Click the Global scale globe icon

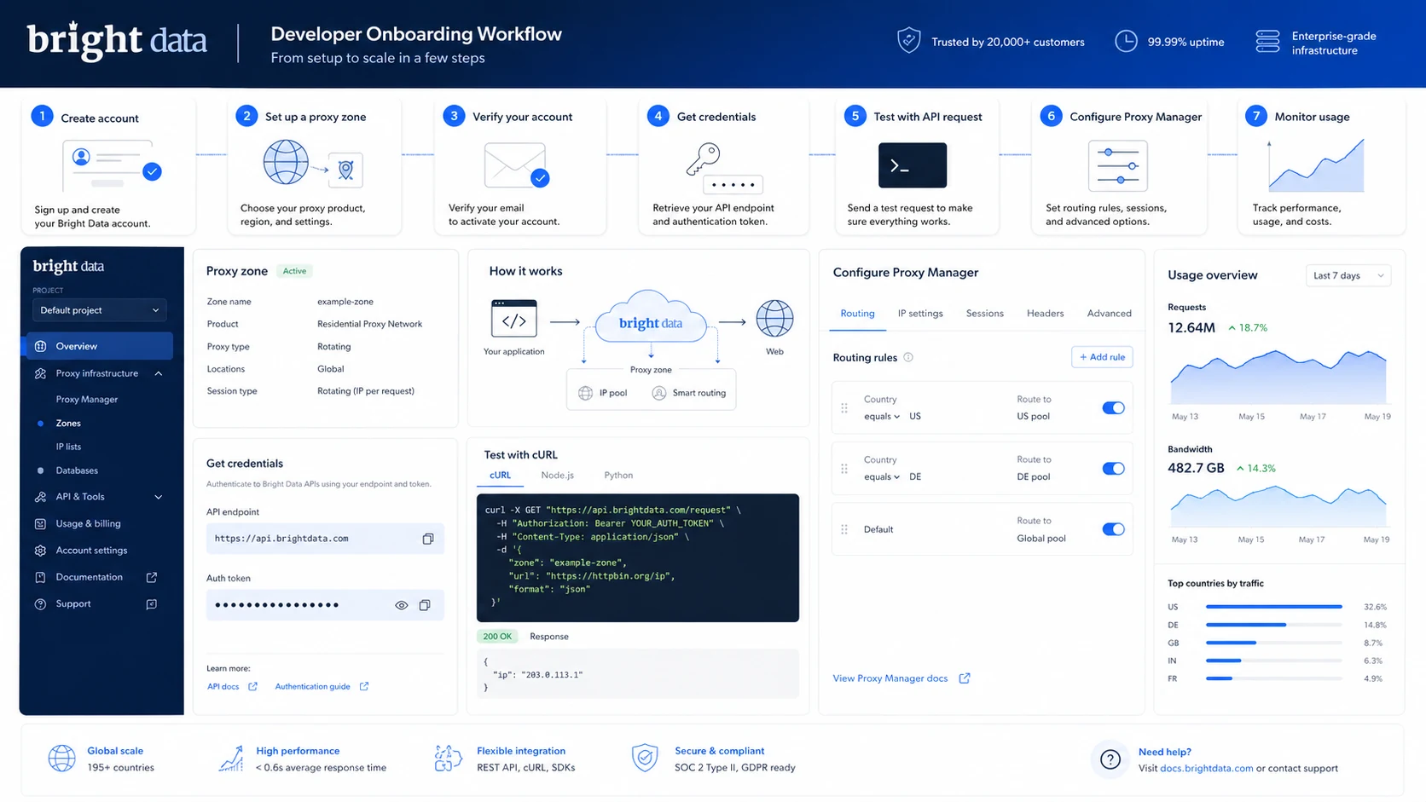(x=61, y=758)
